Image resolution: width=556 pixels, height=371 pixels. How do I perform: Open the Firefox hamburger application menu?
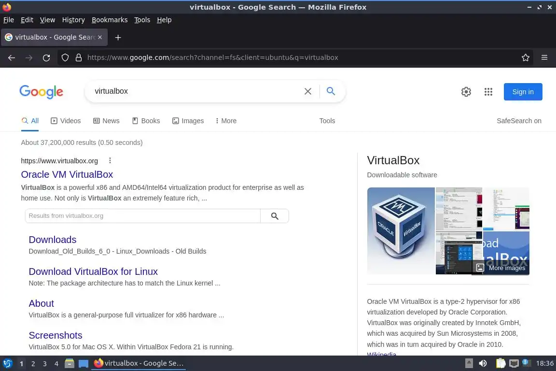click(x=544, y=57)
